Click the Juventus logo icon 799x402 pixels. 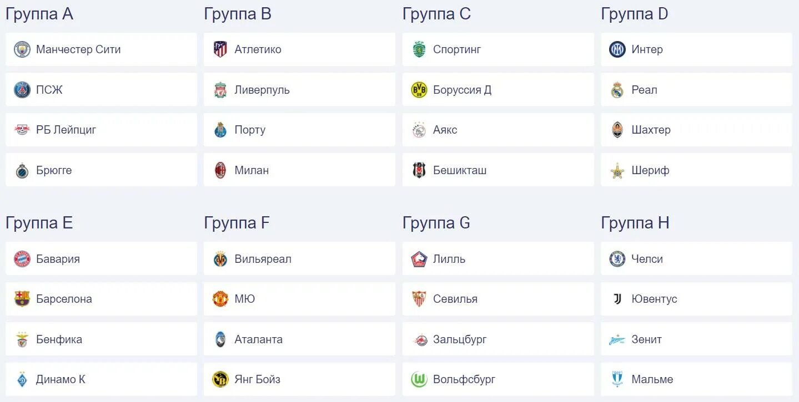click(617, 299)
